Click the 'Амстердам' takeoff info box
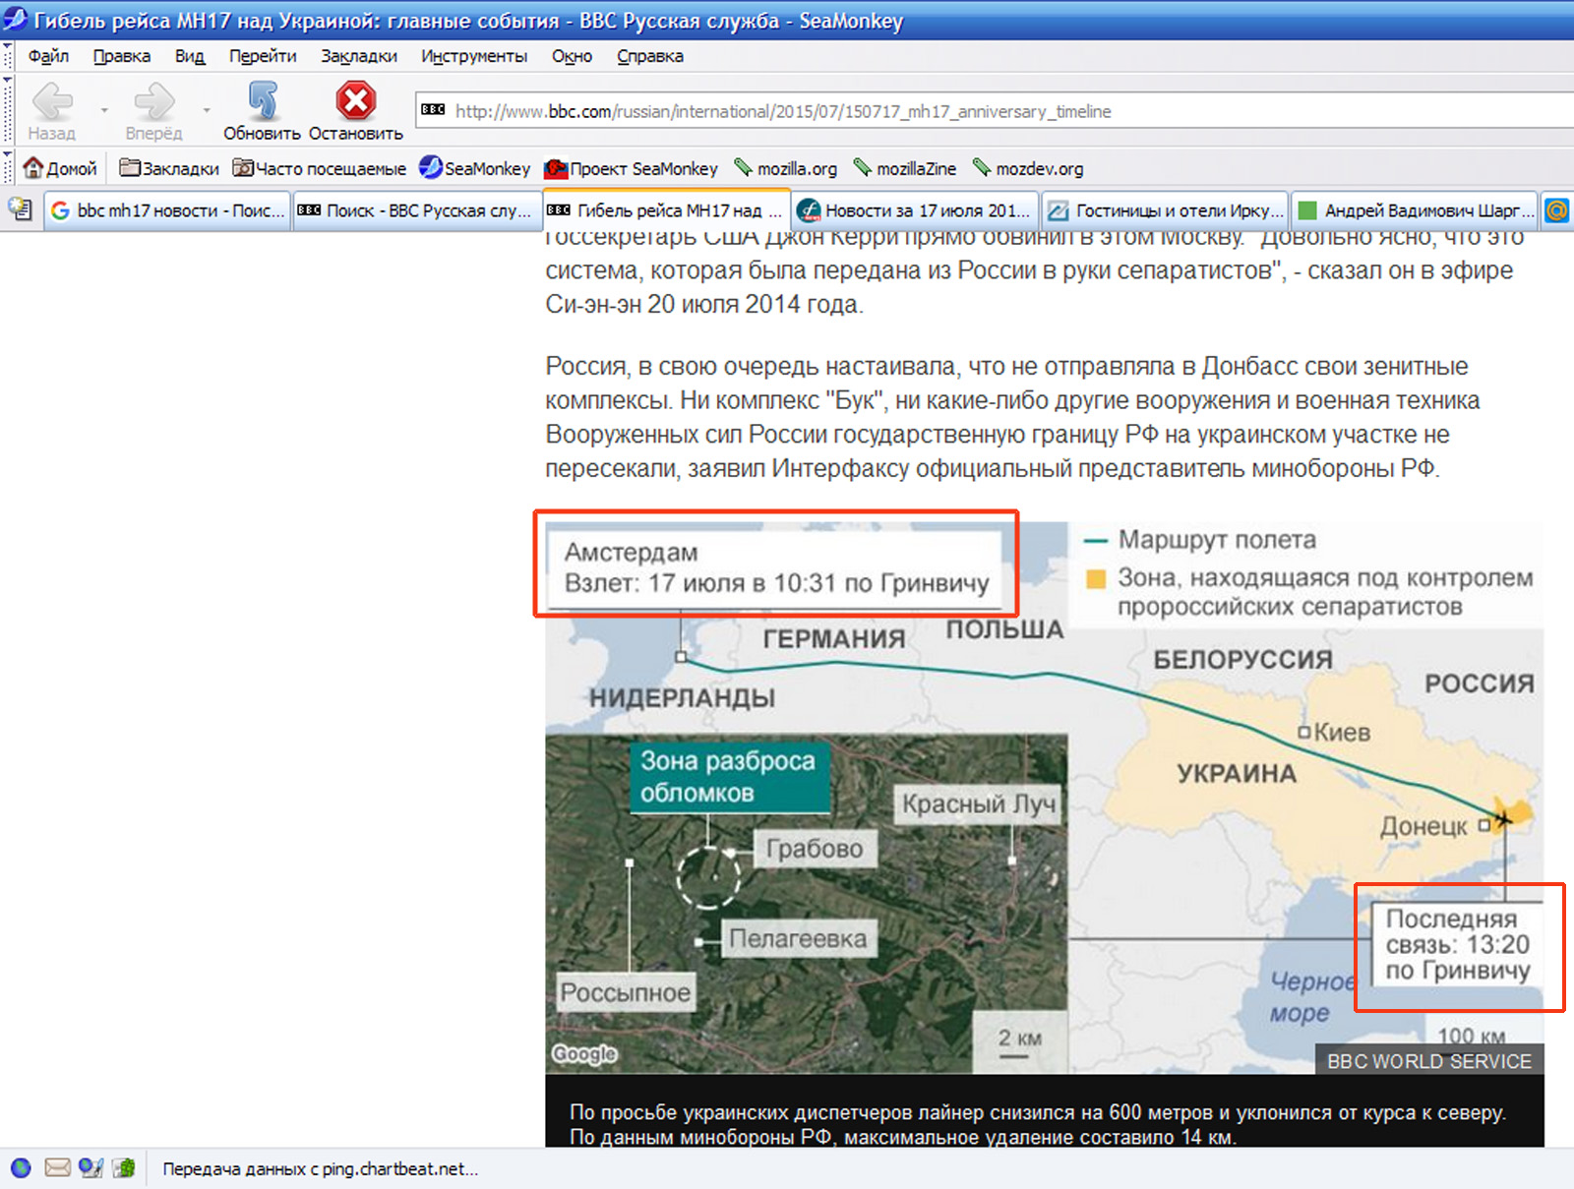Screen dimensions: 1574x1189 tap(775, 568)
